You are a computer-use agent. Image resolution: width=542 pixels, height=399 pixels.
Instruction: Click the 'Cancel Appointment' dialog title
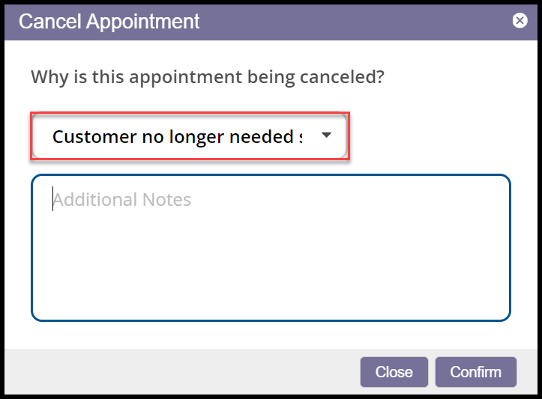109,21
